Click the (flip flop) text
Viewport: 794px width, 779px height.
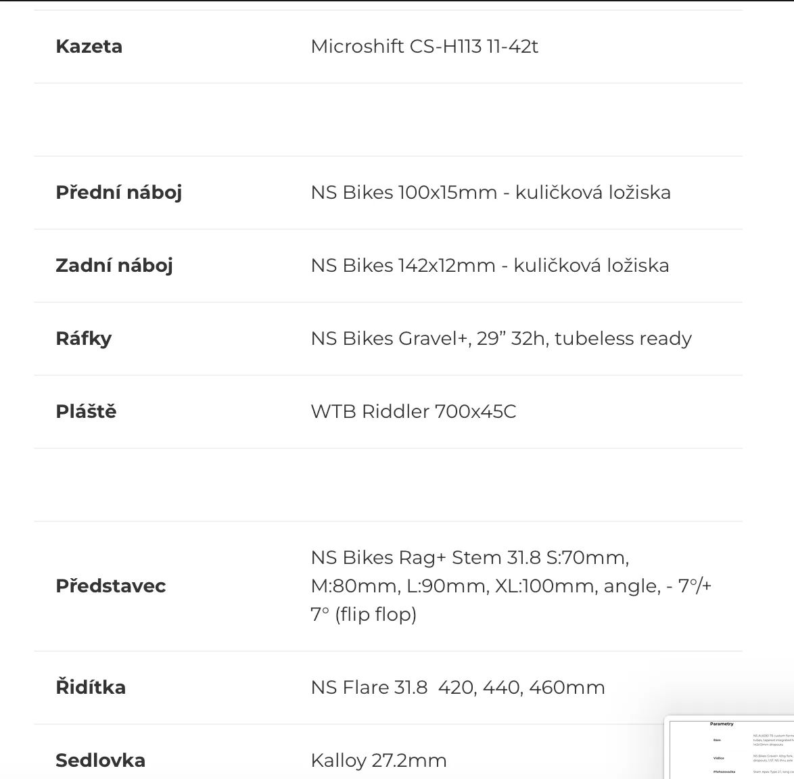(x=375, y=615)
